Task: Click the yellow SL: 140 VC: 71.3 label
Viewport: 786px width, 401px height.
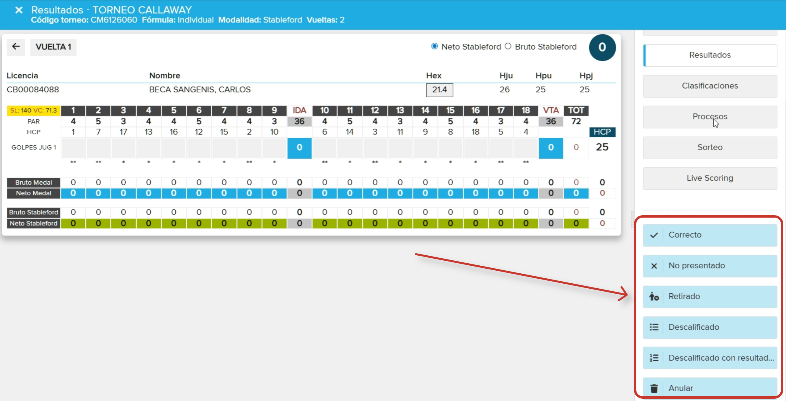Action: coord(34,110)
